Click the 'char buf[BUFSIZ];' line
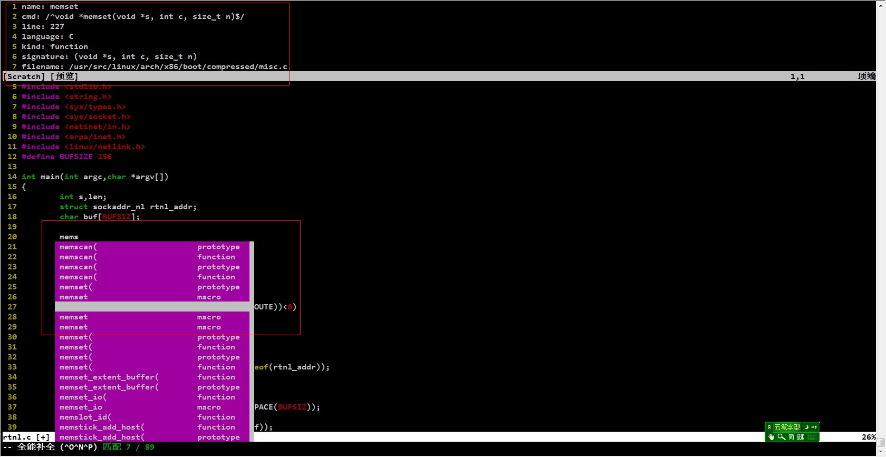This screenshot has height=457, width=886. pyautogui.click(x=100, y=217)
